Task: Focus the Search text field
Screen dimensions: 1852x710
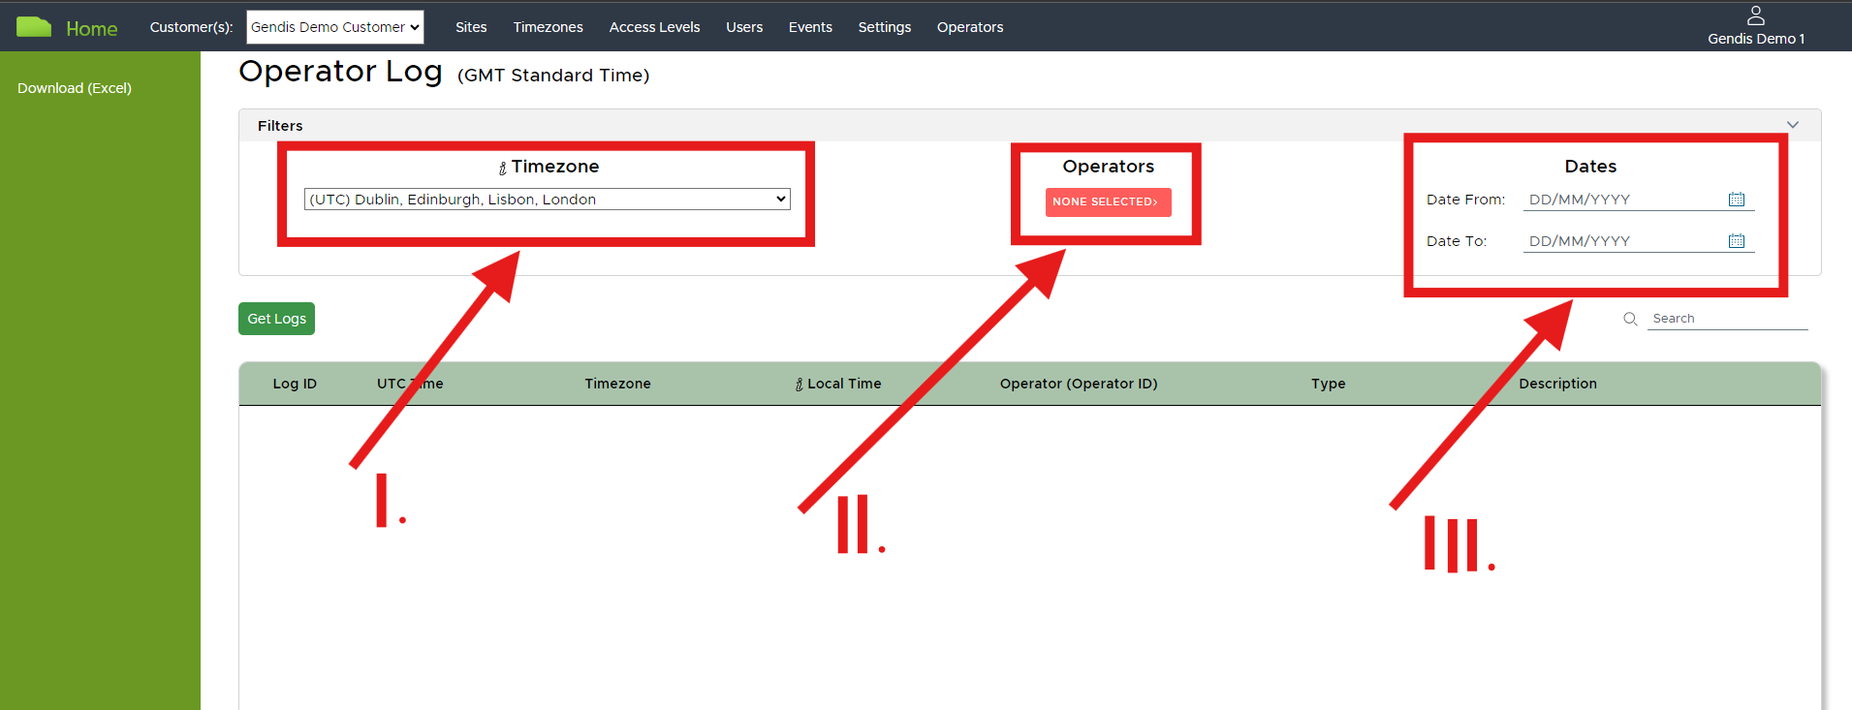Action: click(x=1726, y=319)
